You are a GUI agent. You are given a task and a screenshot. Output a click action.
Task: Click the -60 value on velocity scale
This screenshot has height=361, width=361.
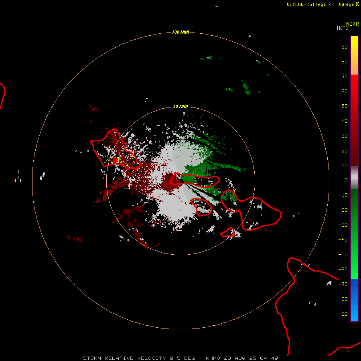pos(343,270)
